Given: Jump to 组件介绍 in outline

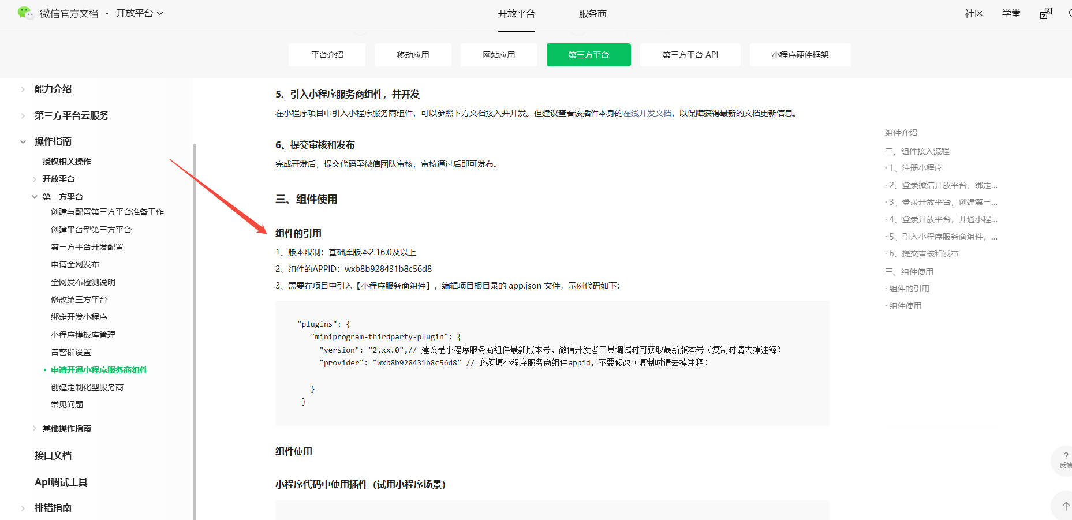Looking at the screenshot, I should pyautogui.click(x=901, y=133).
